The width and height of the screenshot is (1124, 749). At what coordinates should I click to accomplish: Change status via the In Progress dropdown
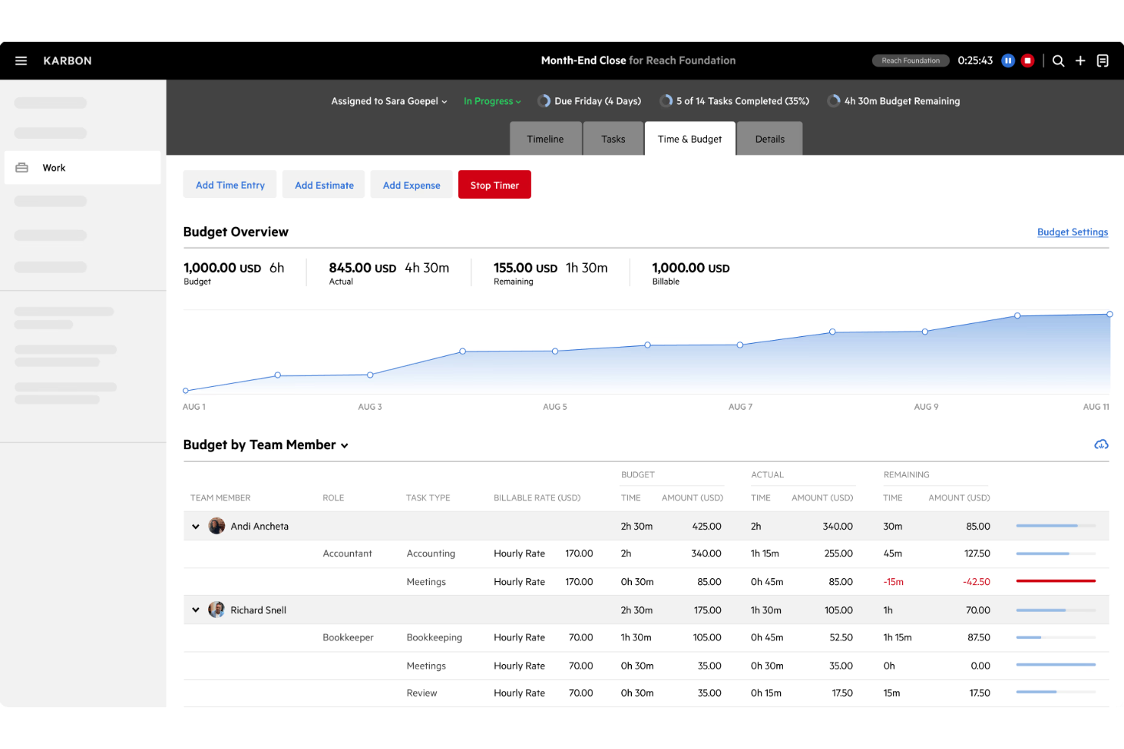tap(491, 100)
